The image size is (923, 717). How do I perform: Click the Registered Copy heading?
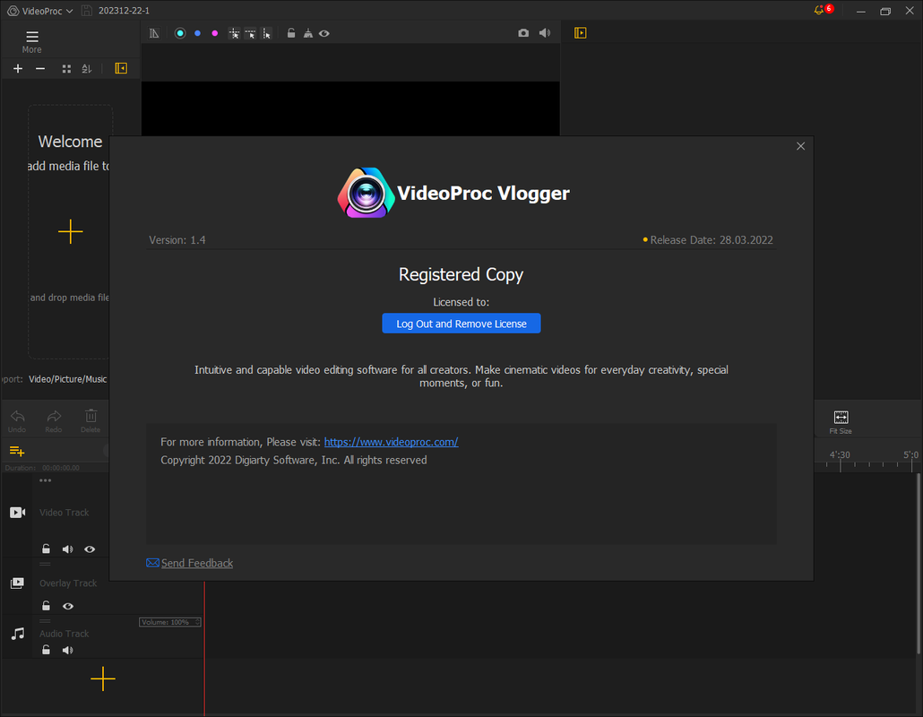(x=461, y=274)
